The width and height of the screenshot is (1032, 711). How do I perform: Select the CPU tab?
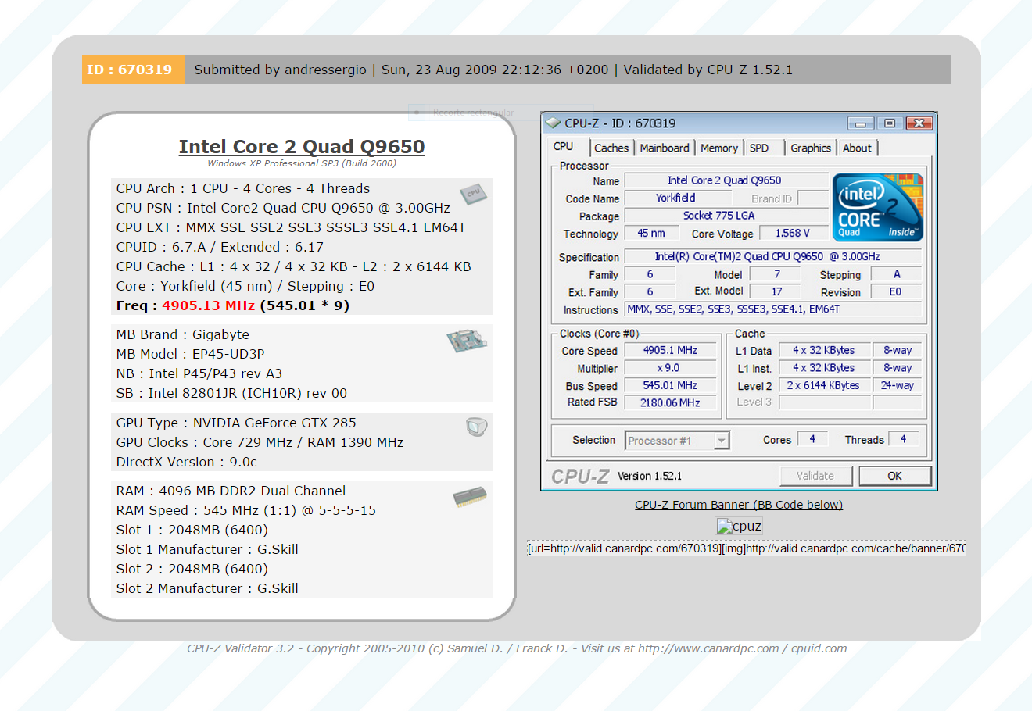(564, 146)
